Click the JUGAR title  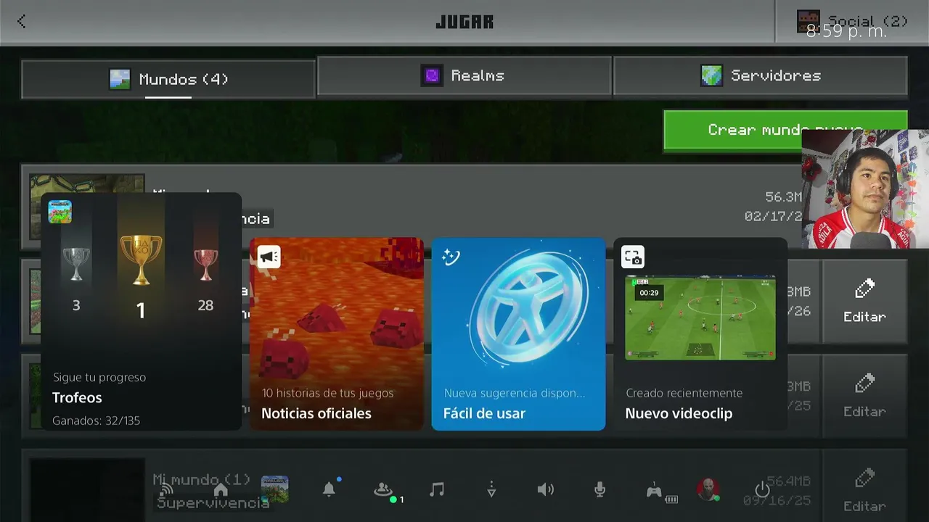click(464, 22)
